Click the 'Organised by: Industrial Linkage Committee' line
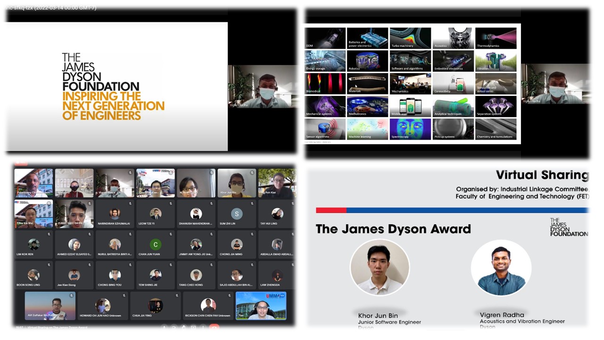 pos(523,189)
